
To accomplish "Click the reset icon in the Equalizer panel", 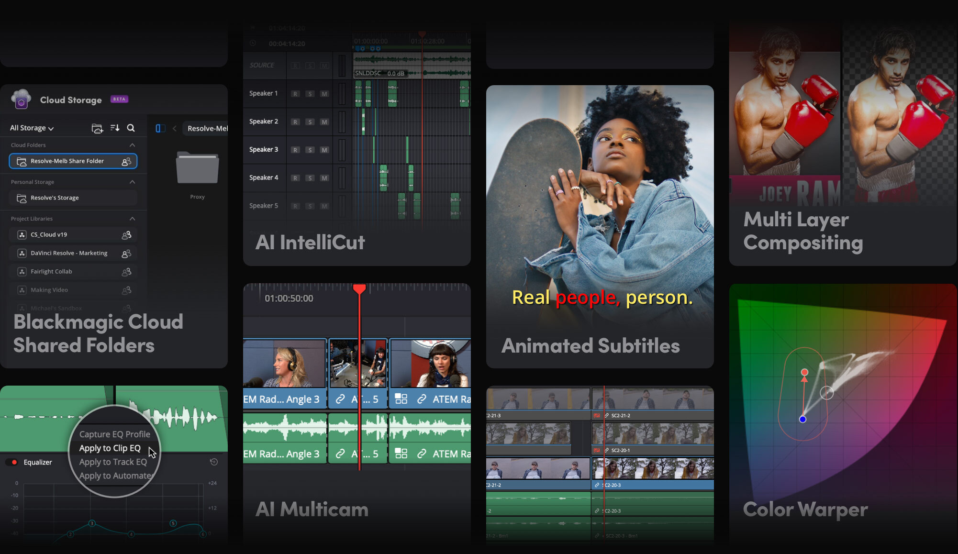I will pos(214,462).
